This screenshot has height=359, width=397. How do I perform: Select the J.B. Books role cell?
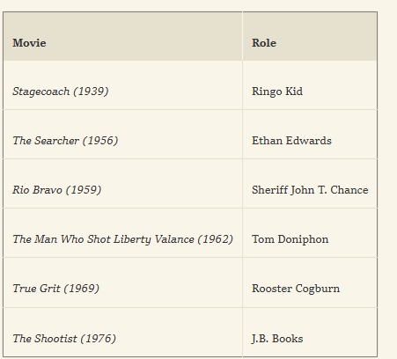(310, 333)
